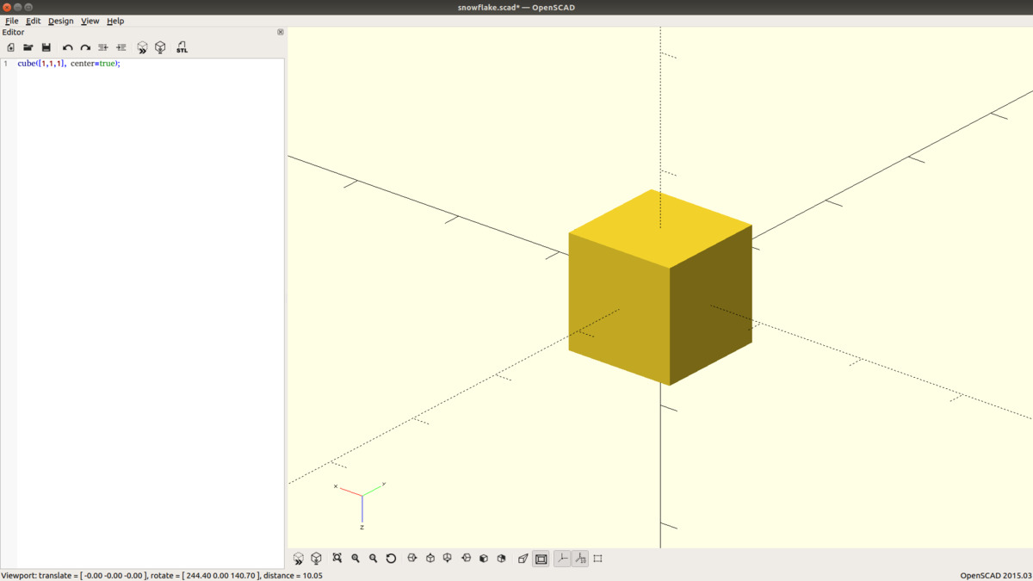Switch to the Front view
This screenshot has width=1033, height=581.
tap(484, 559)
